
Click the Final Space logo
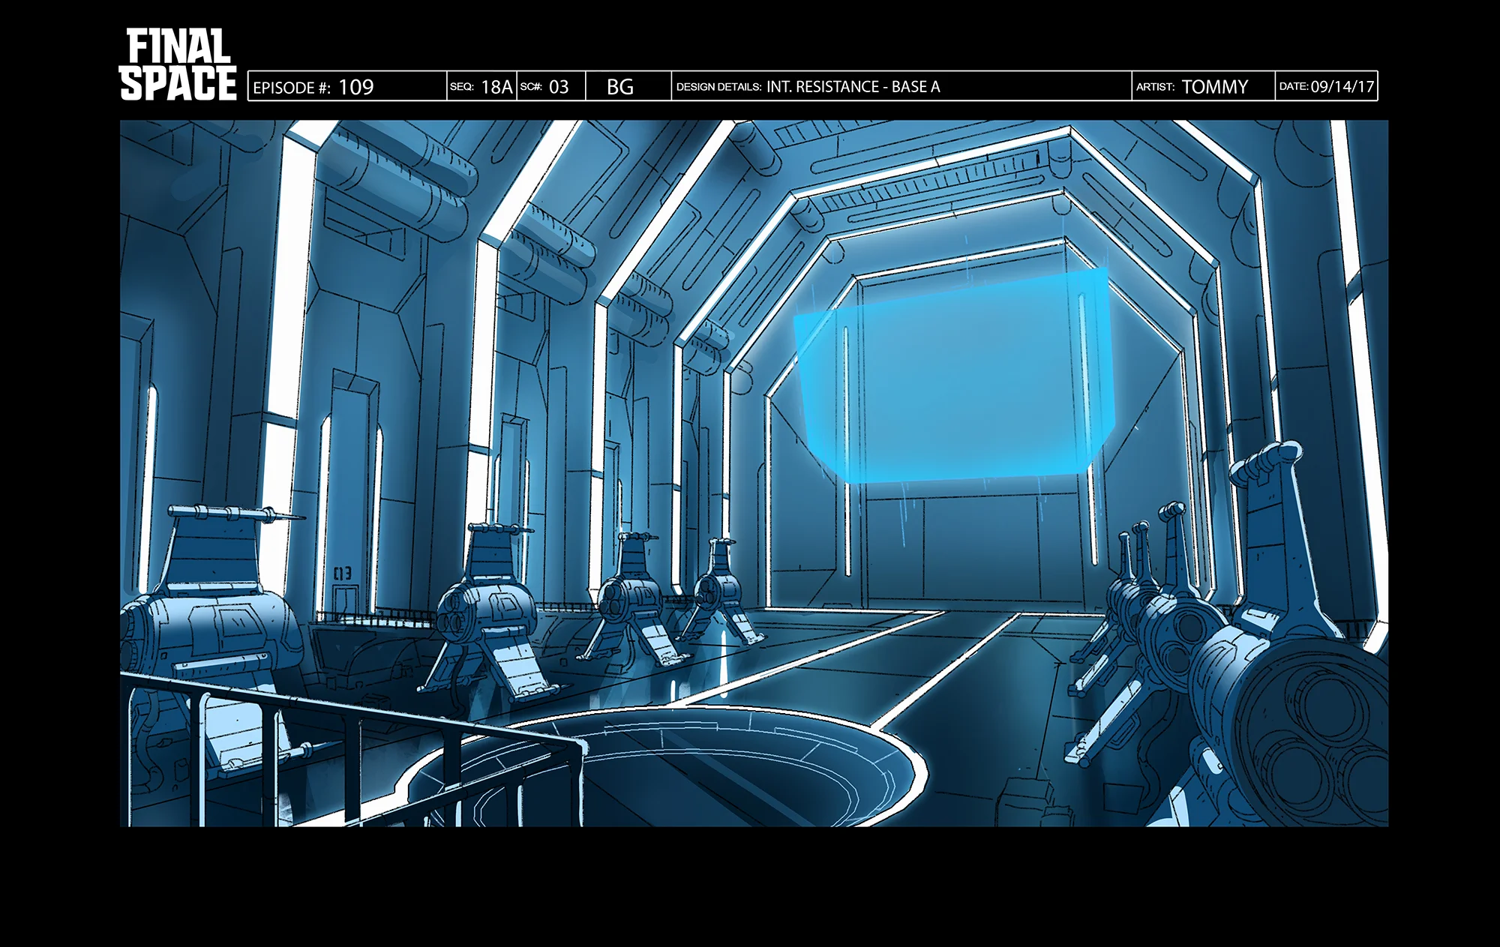pos(178,64)
